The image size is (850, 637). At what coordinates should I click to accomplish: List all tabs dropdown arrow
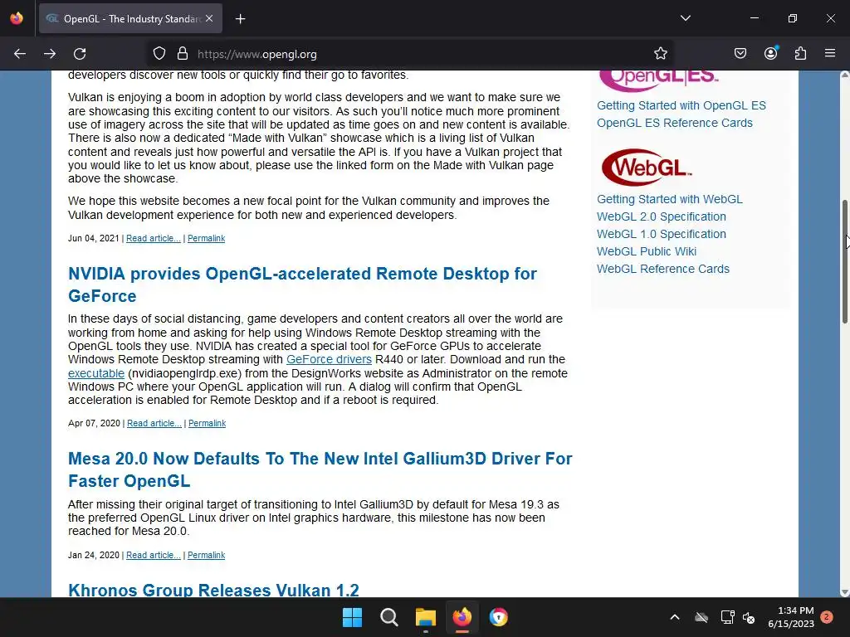(x=685, y=18)
